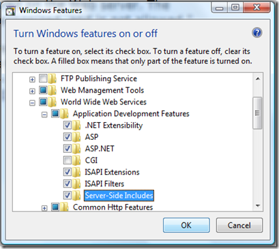Click the FTP Publishing Service folder icon
The width and height of the screenshot is (279, 249).
(53, 78)
